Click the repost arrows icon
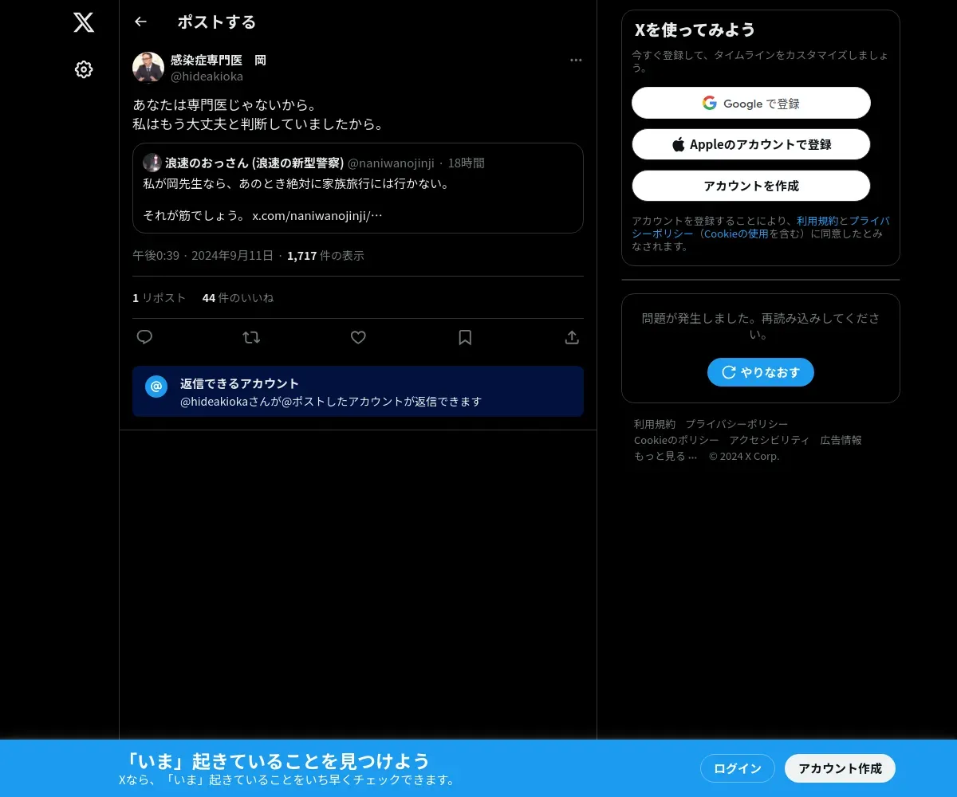 click(x=251, y=337)
